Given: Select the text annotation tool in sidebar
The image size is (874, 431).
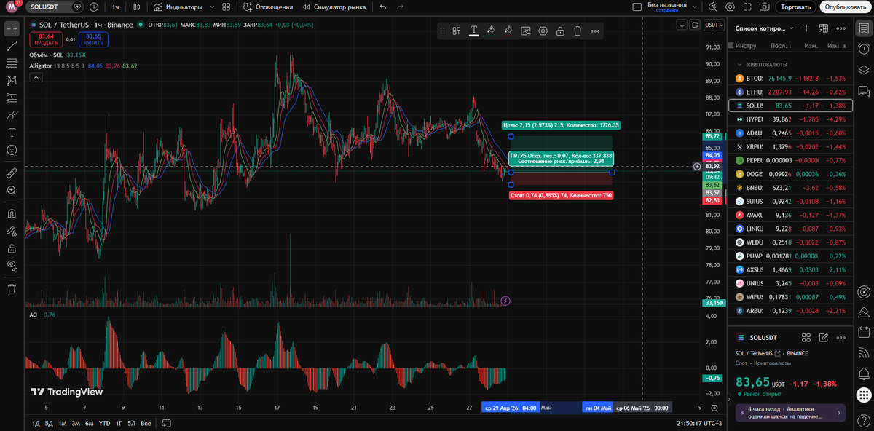Looking at the screenshot, I should point(12,133).
